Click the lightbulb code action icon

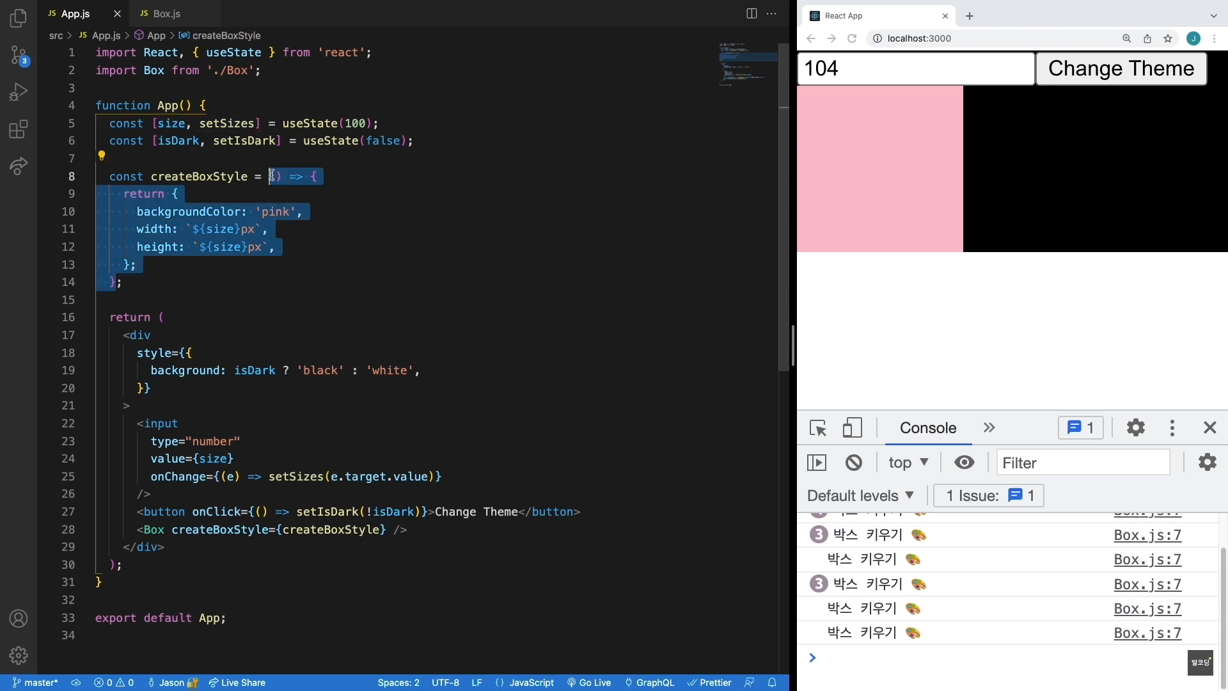(101, 155)
